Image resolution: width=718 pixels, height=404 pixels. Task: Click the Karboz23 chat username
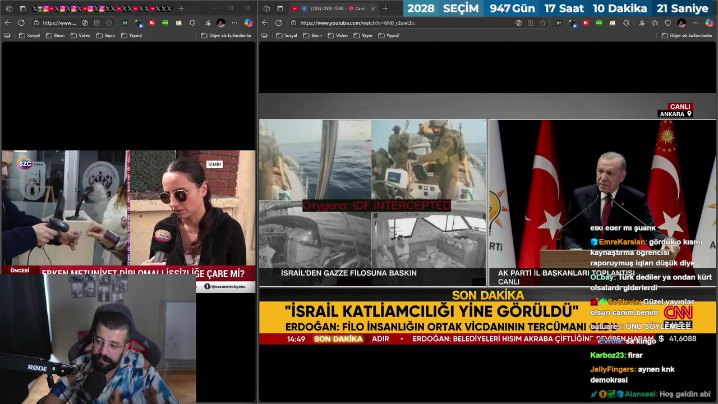[607, 355]
